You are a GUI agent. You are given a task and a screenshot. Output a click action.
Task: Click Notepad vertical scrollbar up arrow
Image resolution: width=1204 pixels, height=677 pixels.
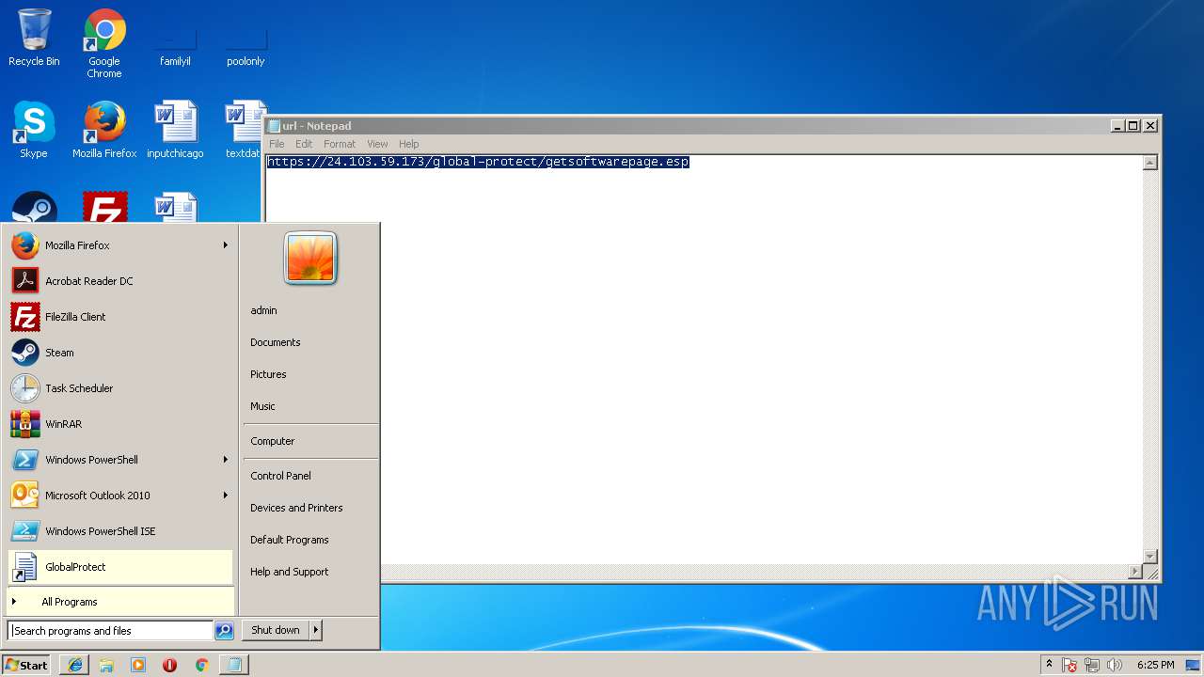1149,163
